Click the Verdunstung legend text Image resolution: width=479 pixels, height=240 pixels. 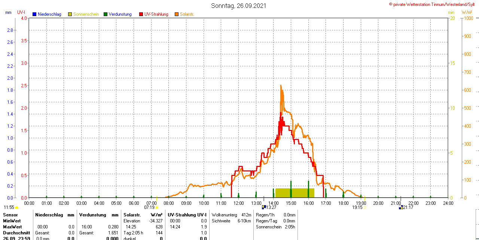point(120,14)
